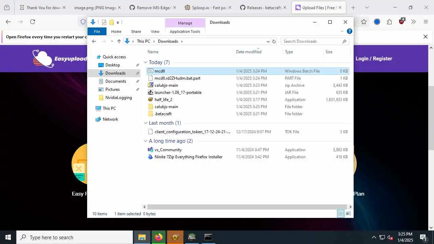Image resolution: width=434 pixels, height=244 pixels.
Task: Collapse the Today (7) group
Action: [145, 62]
